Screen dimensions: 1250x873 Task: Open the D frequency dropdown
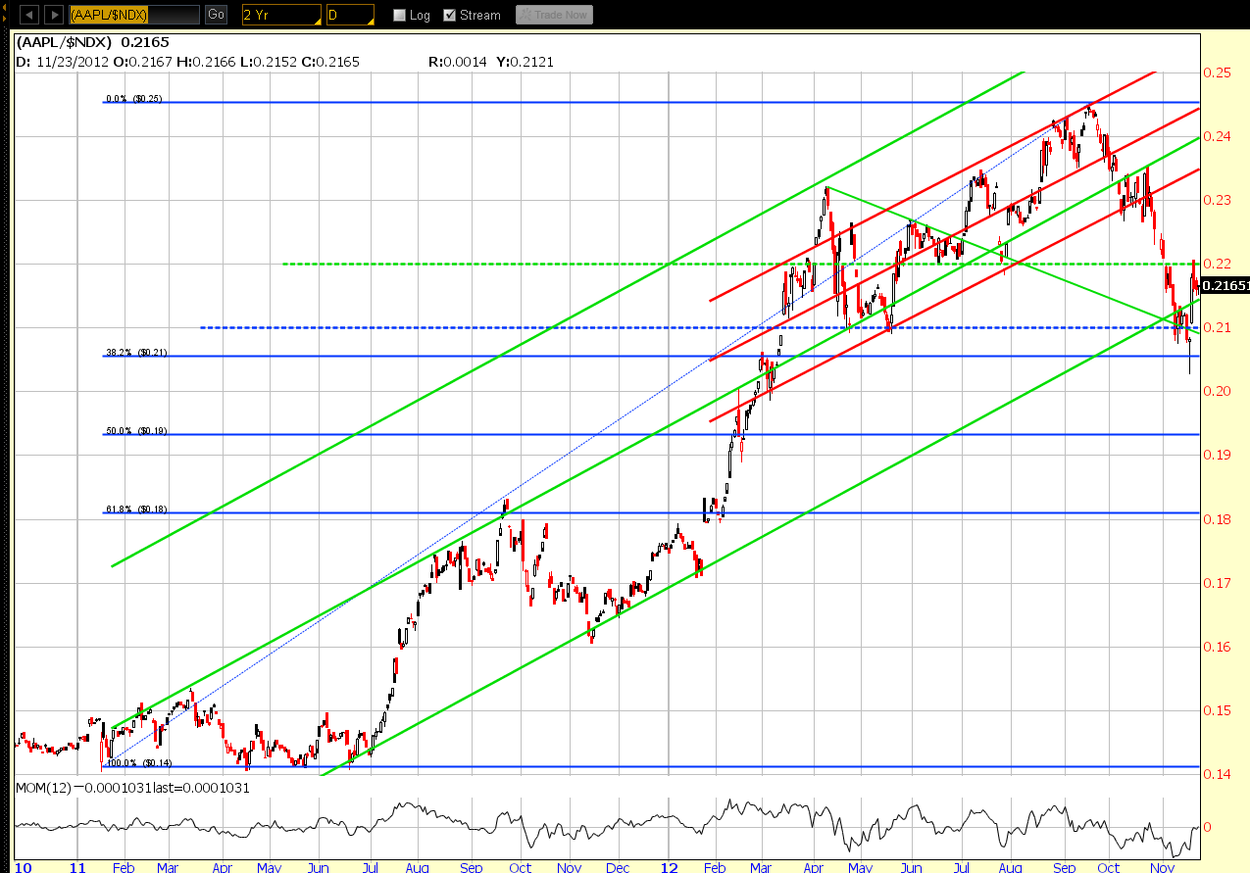[x=350, y=15]
